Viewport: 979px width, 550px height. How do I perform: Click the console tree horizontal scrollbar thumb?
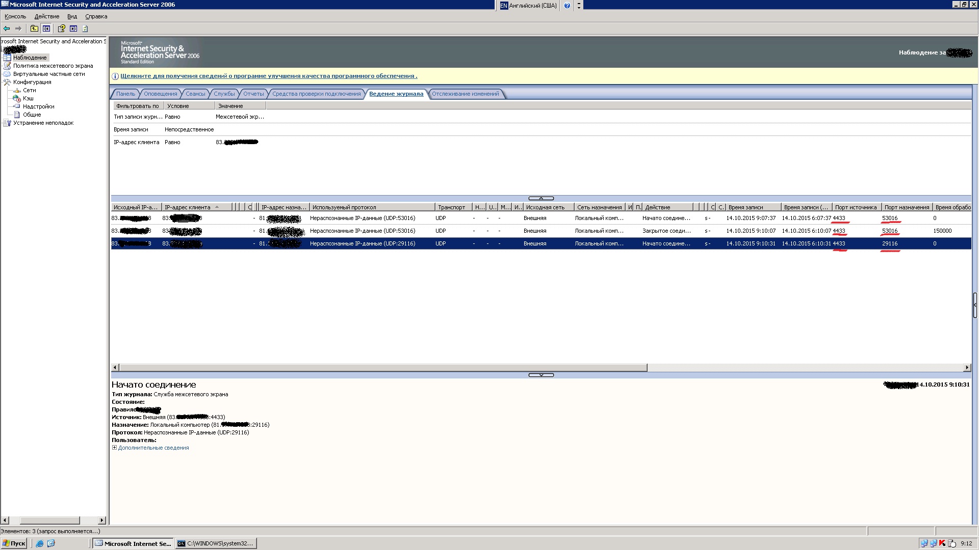(49, 520)
